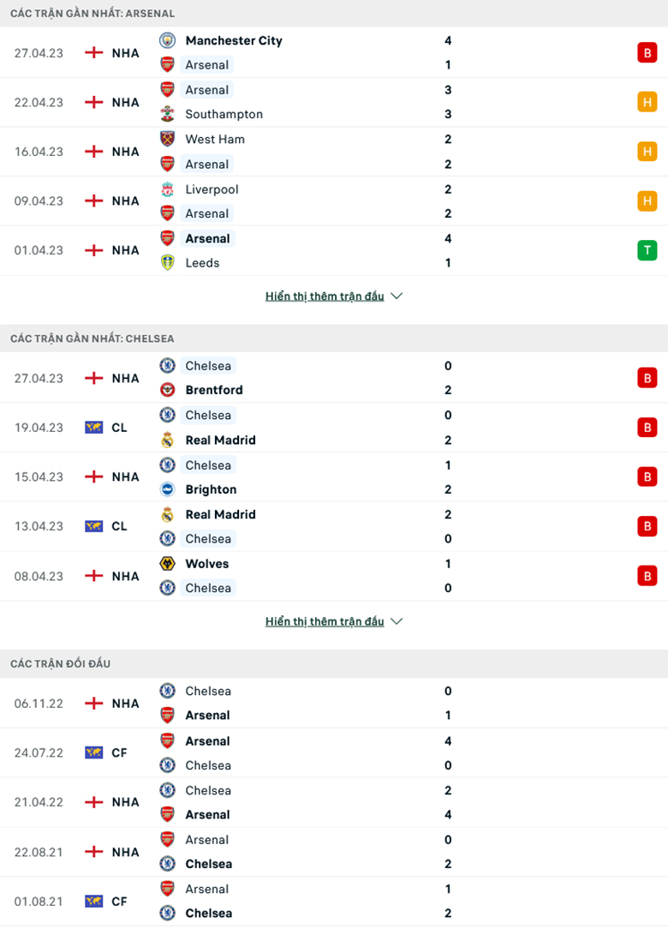Click orange H badge for Southampton match
The width and height of the screenshot is (668, 929).
coord(647,102)
